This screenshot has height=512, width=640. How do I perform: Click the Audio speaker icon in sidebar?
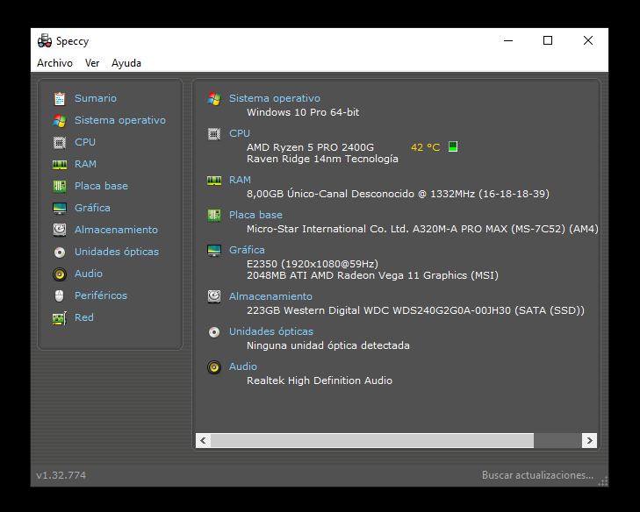(60, 274)
